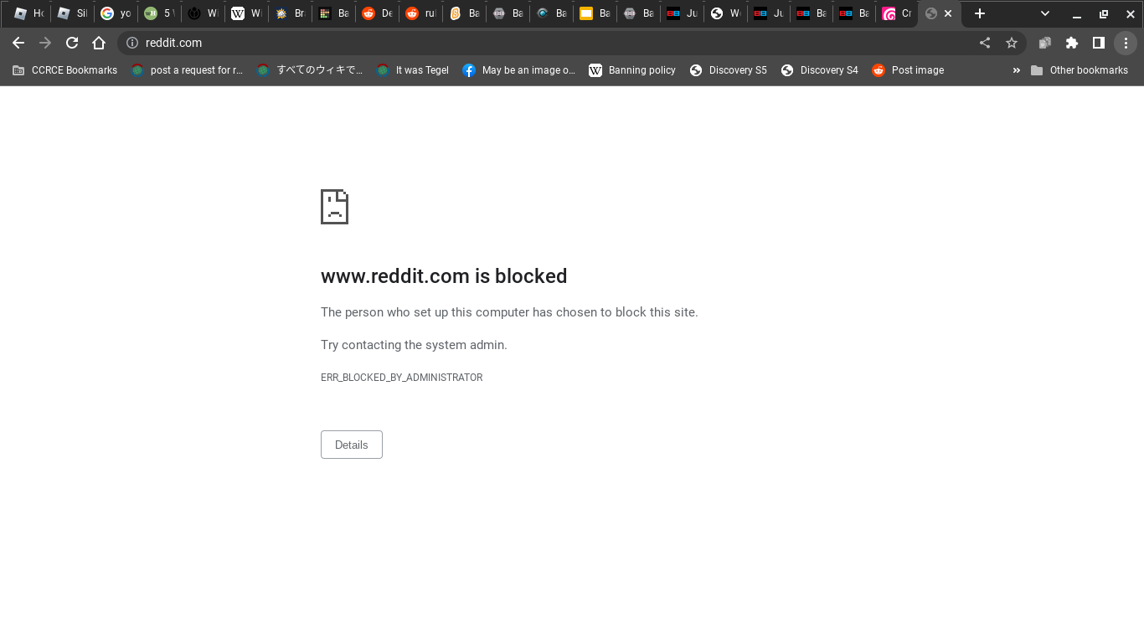This screenshot has width=1144, height=643.
Task: Expand the tab search chevron
Action: click(1045, 13)
